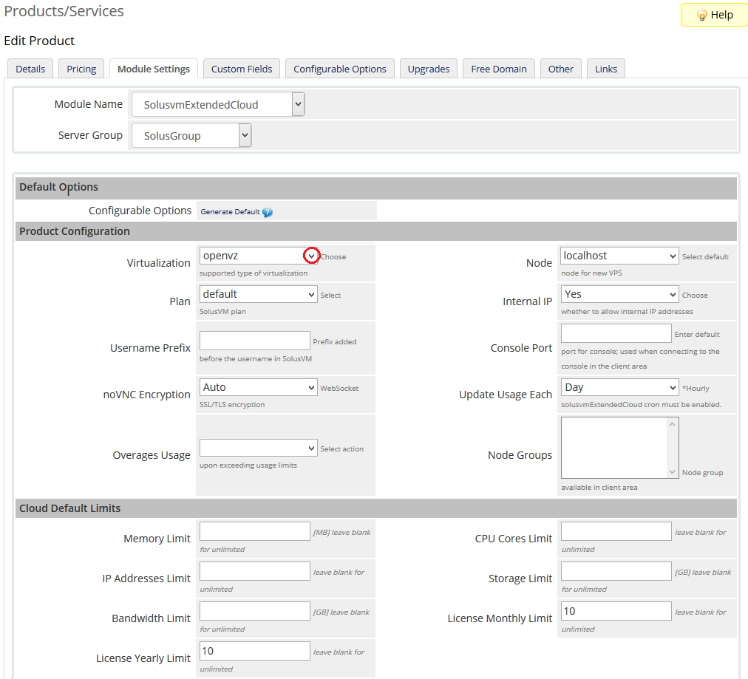Open the Free Domain tab
The height and width of the screenshot is (679, 748).
tap(498, 69)
